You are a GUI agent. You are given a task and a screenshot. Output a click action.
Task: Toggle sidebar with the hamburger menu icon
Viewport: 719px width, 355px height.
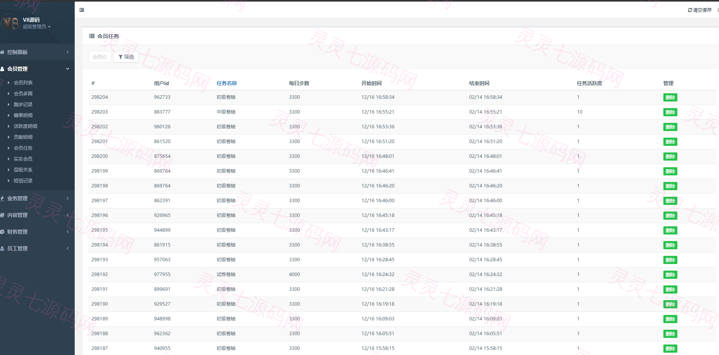pyautogui.click(x=82, y=10)
